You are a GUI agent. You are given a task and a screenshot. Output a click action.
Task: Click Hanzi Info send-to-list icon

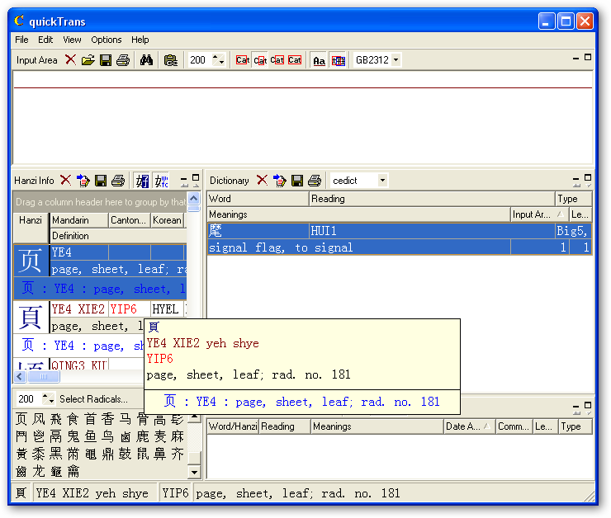click(83, 180)
